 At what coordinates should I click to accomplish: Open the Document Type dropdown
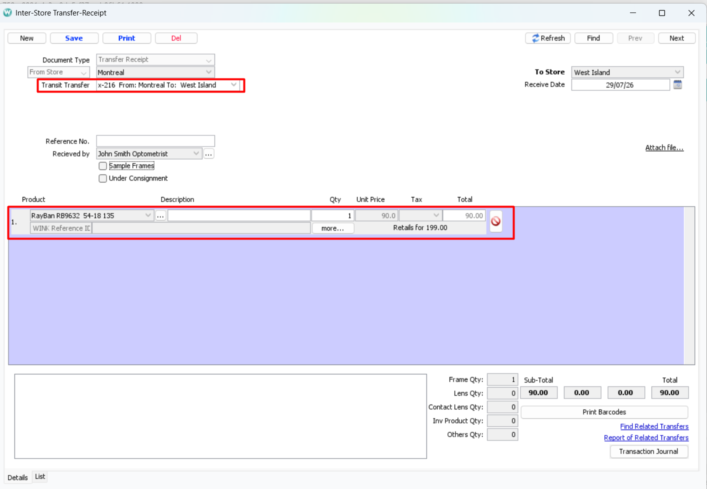click(155, 59)
